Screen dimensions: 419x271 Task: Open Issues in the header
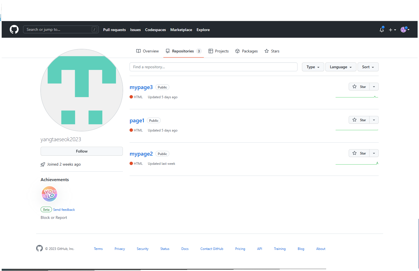click(135, 30)
